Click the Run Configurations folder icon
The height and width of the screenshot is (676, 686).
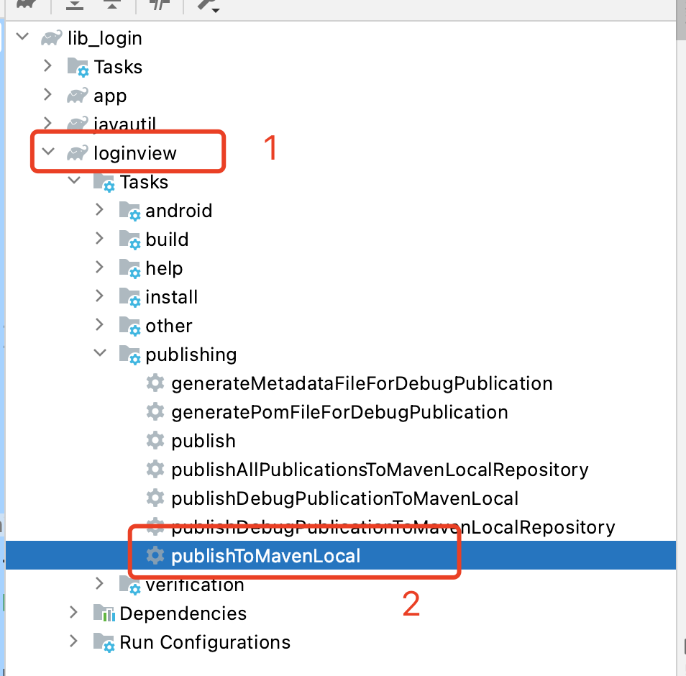coord(104,642)
